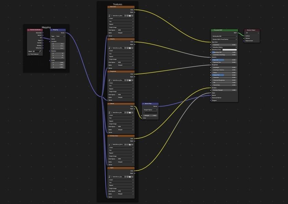Browse images with the image icon on Base Color texture
288x204 pixels.
point(110,16)
